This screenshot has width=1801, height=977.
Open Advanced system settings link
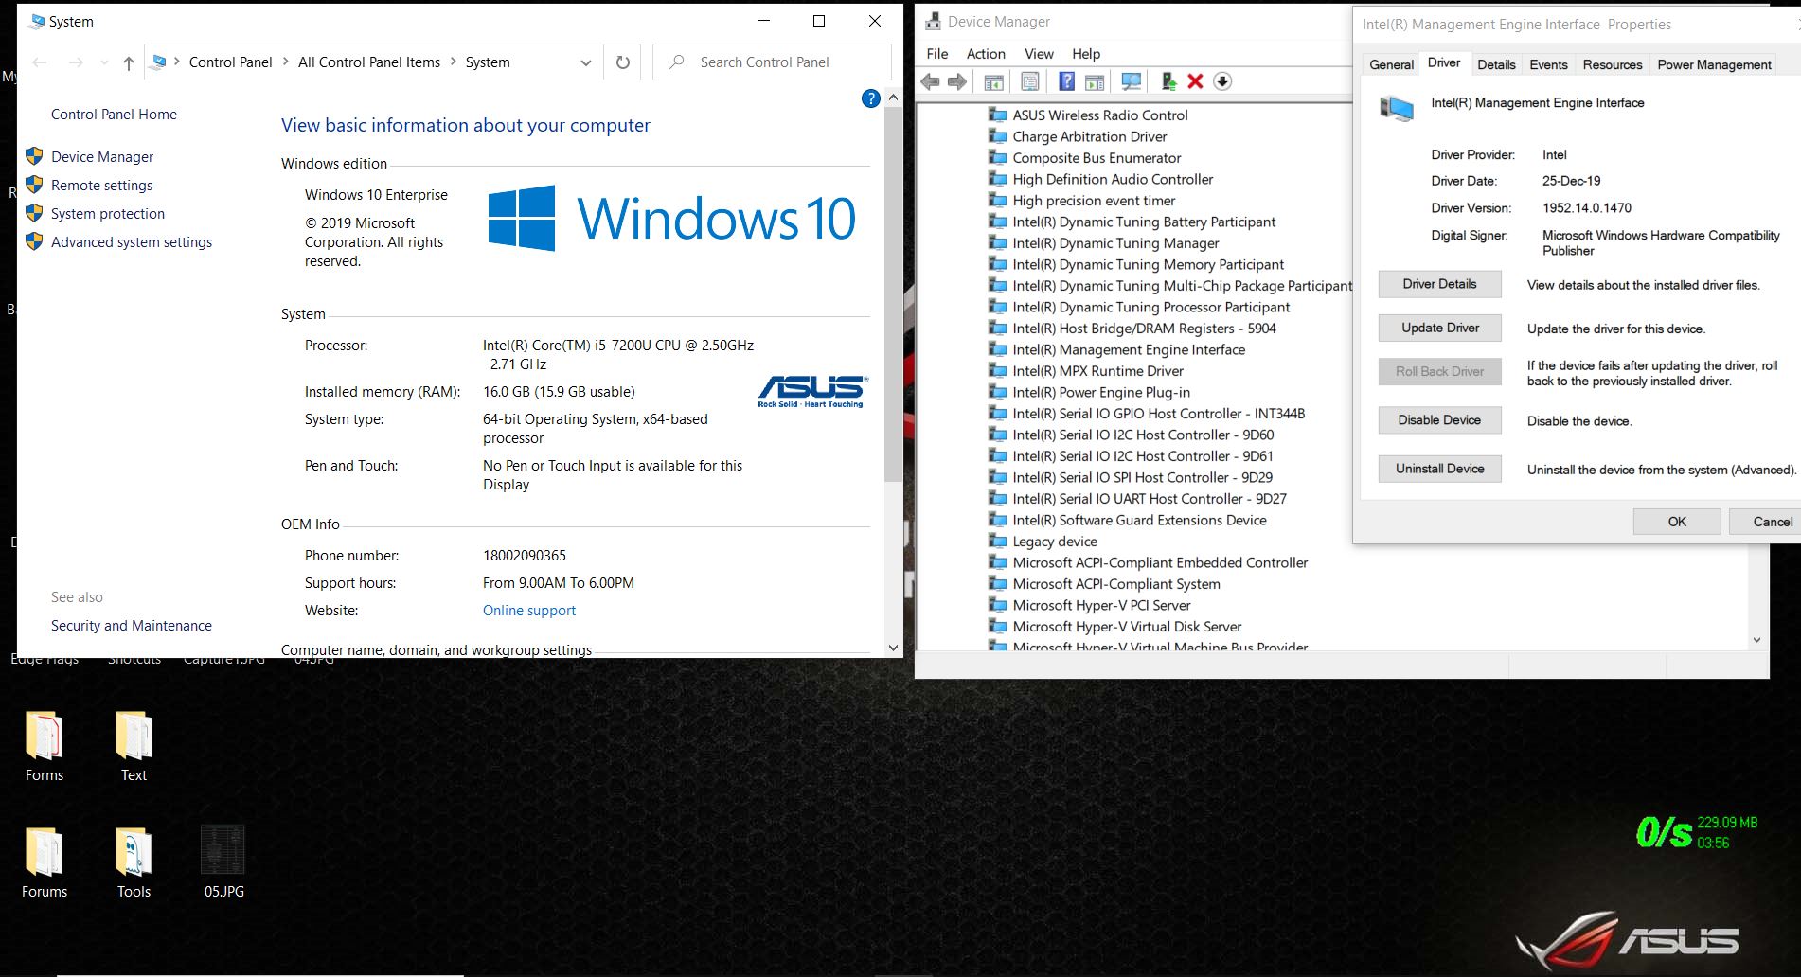(x=132, y=242)
